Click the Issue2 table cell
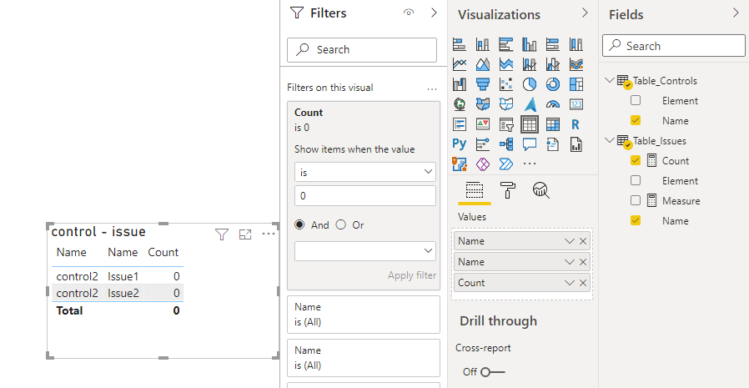Viewport: 749px width, 388px height. point(123,293)
